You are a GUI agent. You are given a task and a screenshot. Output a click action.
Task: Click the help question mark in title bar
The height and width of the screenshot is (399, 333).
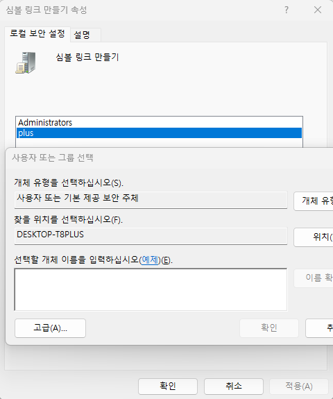(287, 10)
